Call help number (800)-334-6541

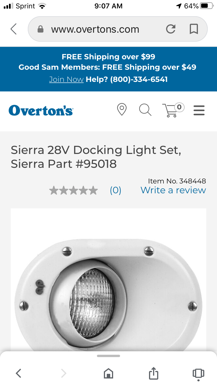pos(139,79)
